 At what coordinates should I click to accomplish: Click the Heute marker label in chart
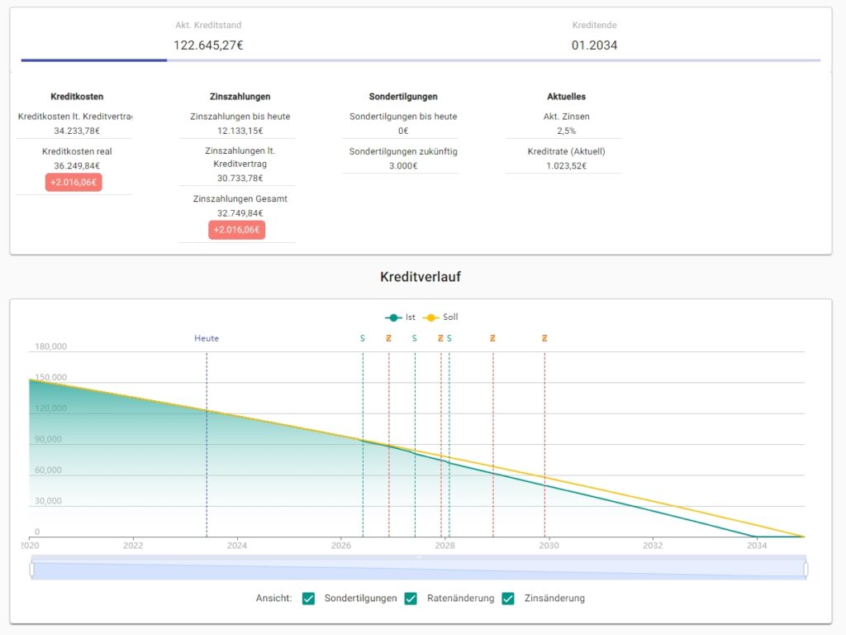207,338
